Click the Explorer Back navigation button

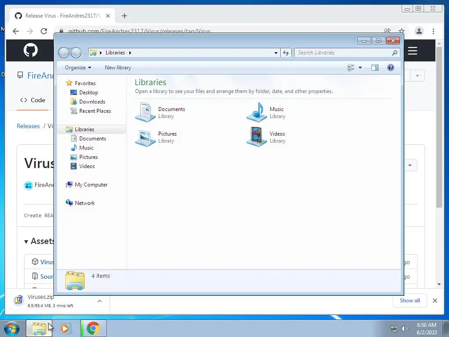(64, 53)
